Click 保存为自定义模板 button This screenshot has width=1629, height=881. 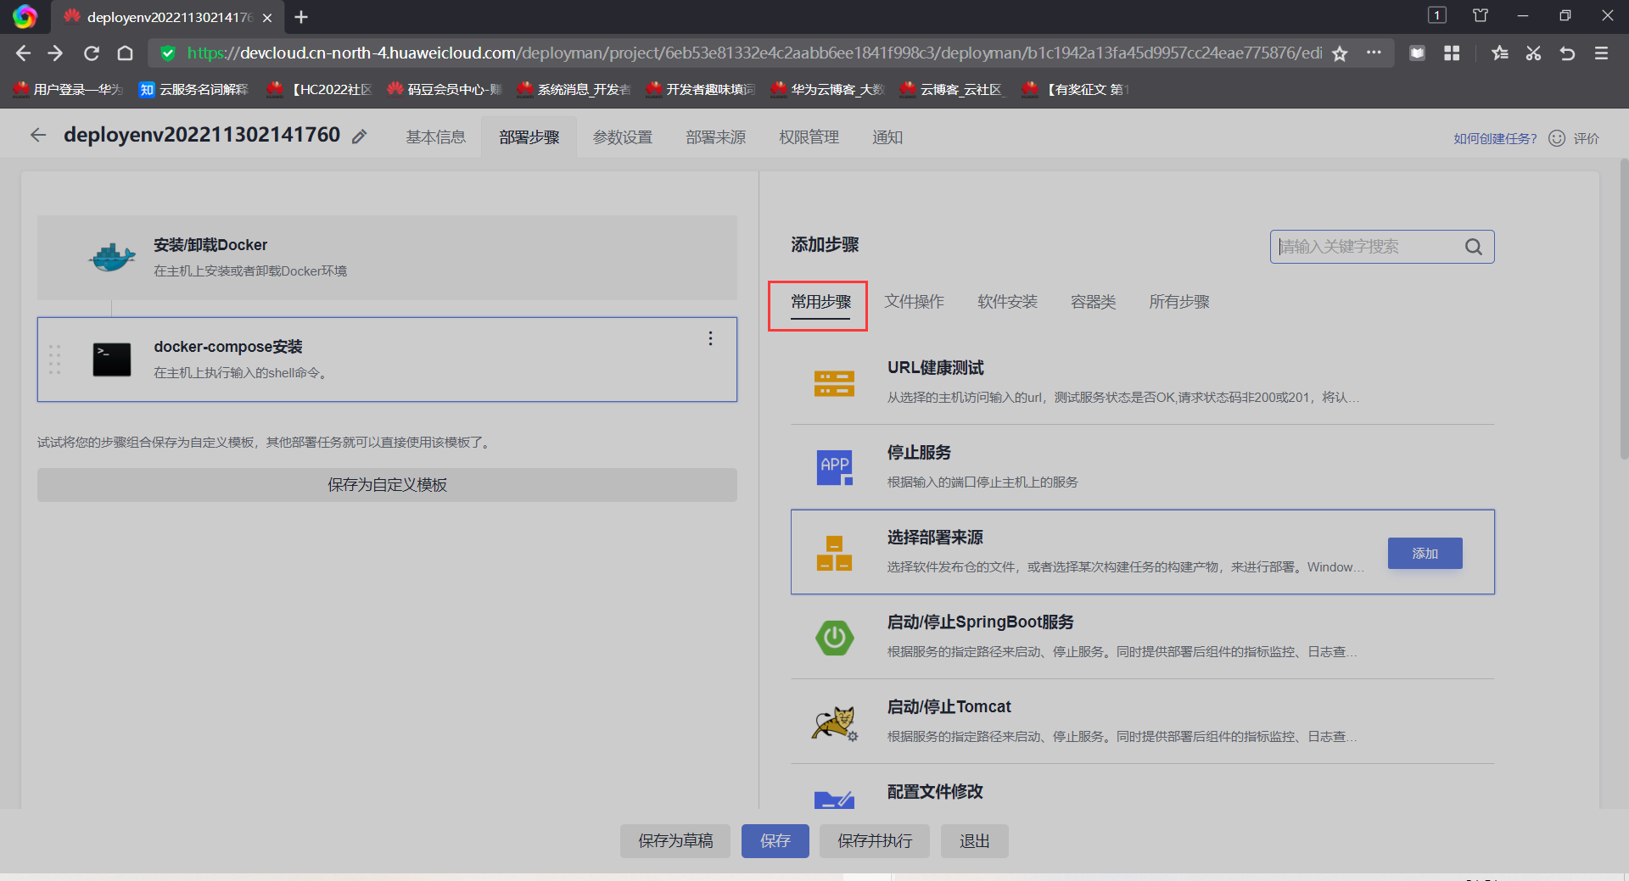387,485
